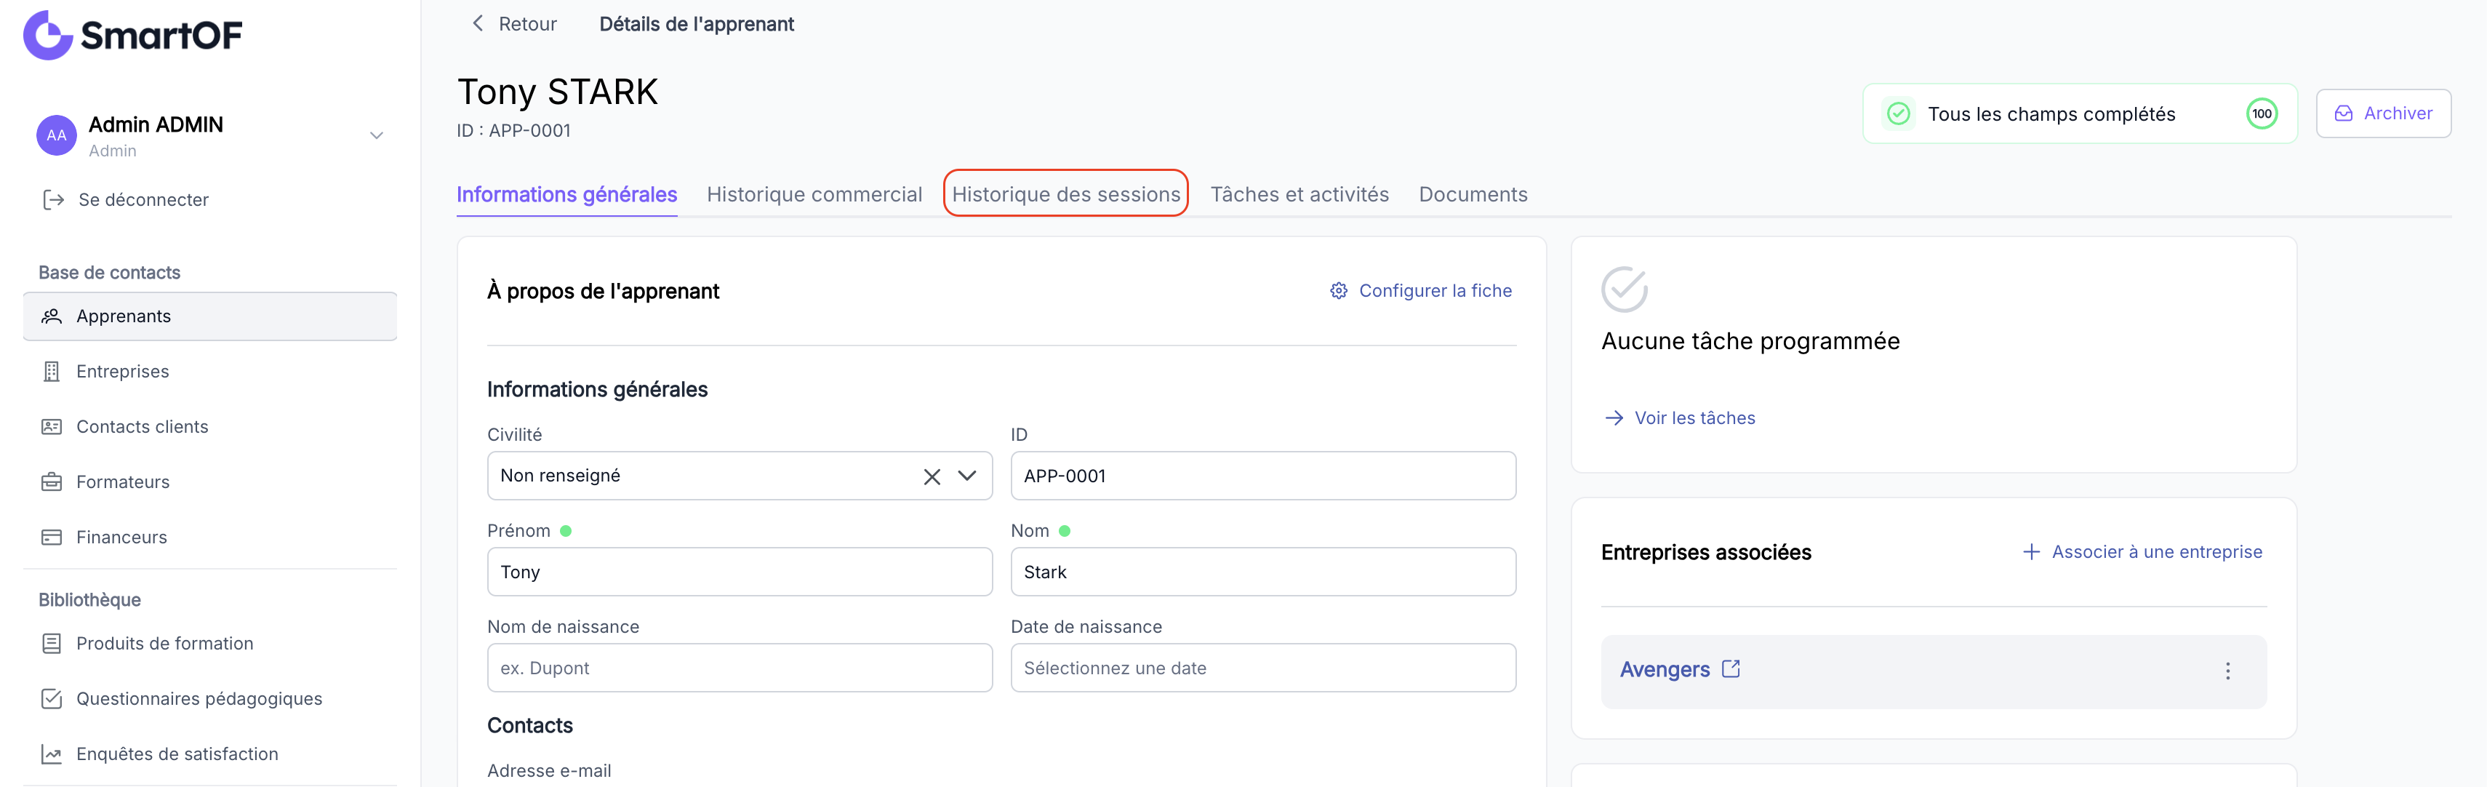Open Voir les tâches link

(x=1694, y=418)
